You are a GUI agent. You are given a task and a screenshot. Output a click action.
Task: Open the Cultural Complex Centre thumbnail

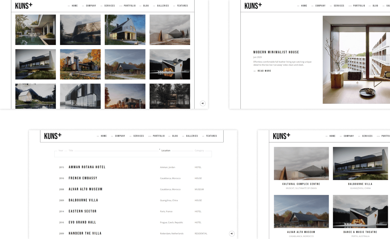[301, 163]
